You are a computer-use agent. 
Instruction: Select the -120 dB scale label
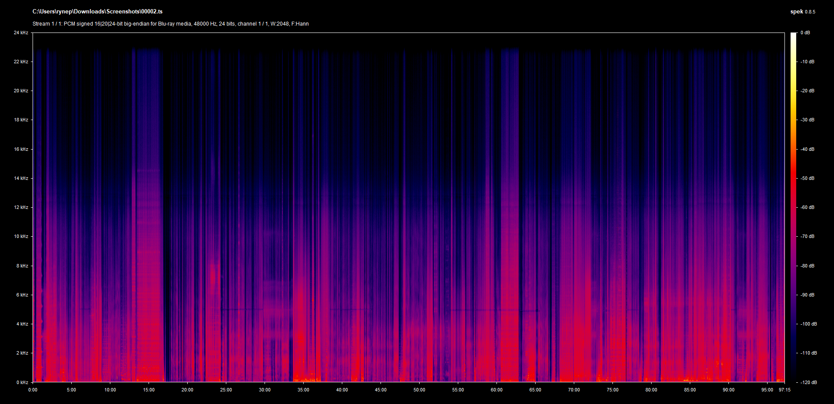click(808, 382)
